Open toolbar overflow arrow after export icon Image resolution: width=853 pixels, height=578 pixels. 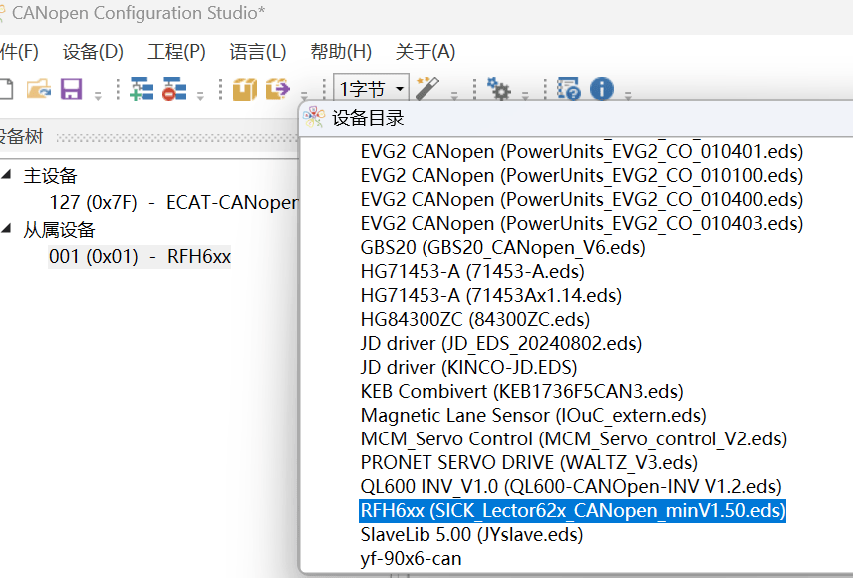[304, 96]
